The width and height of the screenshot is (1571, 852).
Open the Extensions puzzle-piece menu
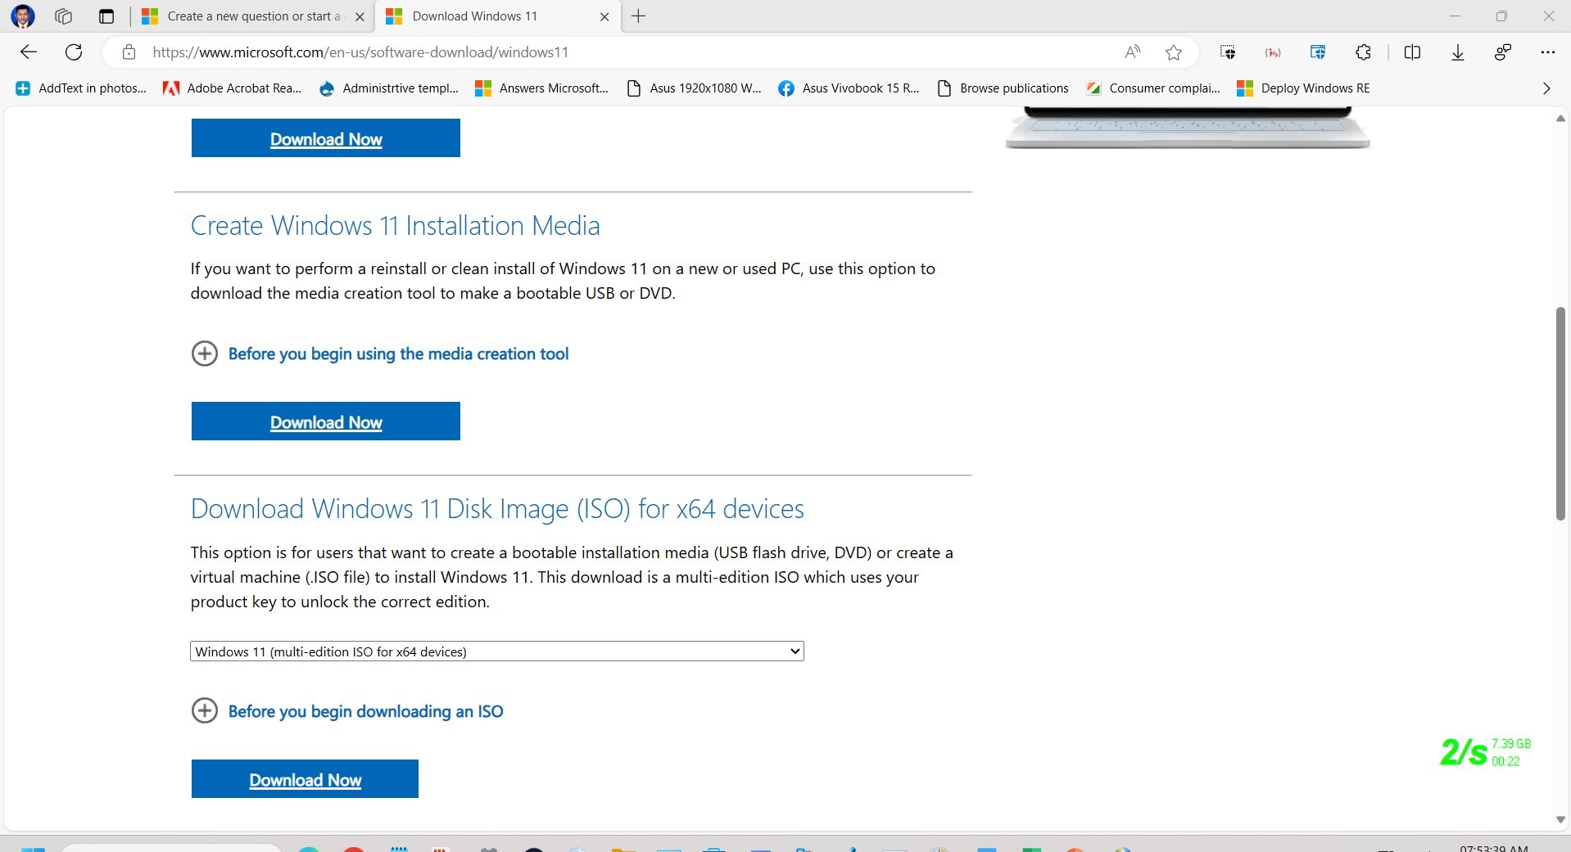pyautogui.click(x=1363, y=52)
